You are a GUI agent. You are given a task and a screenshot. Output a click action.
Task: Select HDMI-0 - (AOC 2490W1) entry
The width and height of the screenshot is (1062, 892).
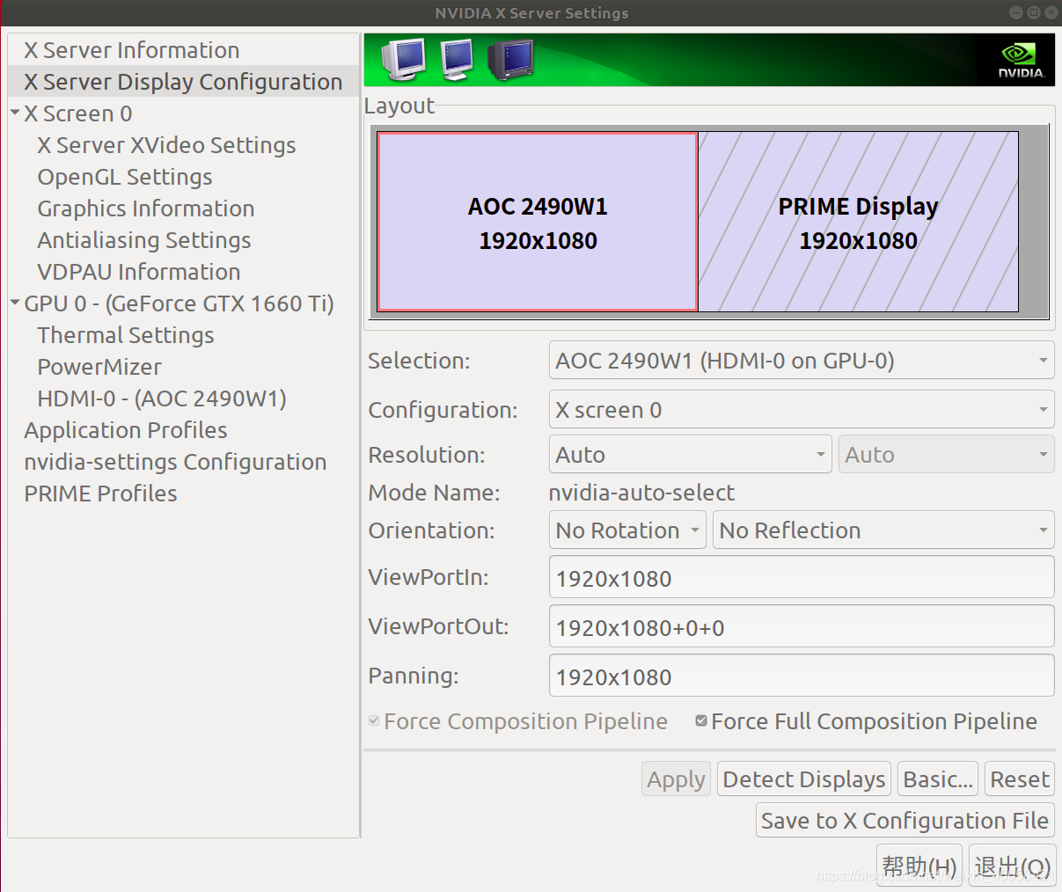click(x=162, y=398)
